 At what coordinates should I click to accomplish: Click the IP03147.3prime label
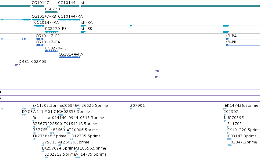tap(242, 136)
